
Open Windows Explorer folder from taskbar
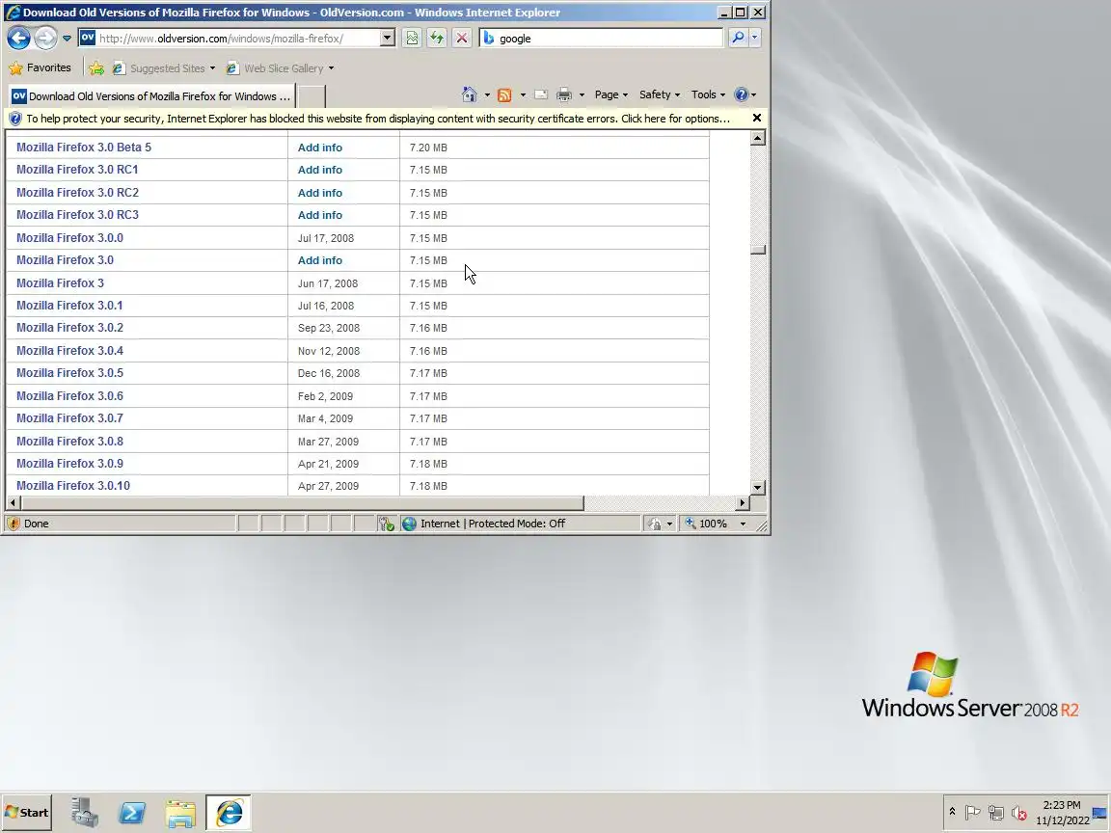click(180, 813)
